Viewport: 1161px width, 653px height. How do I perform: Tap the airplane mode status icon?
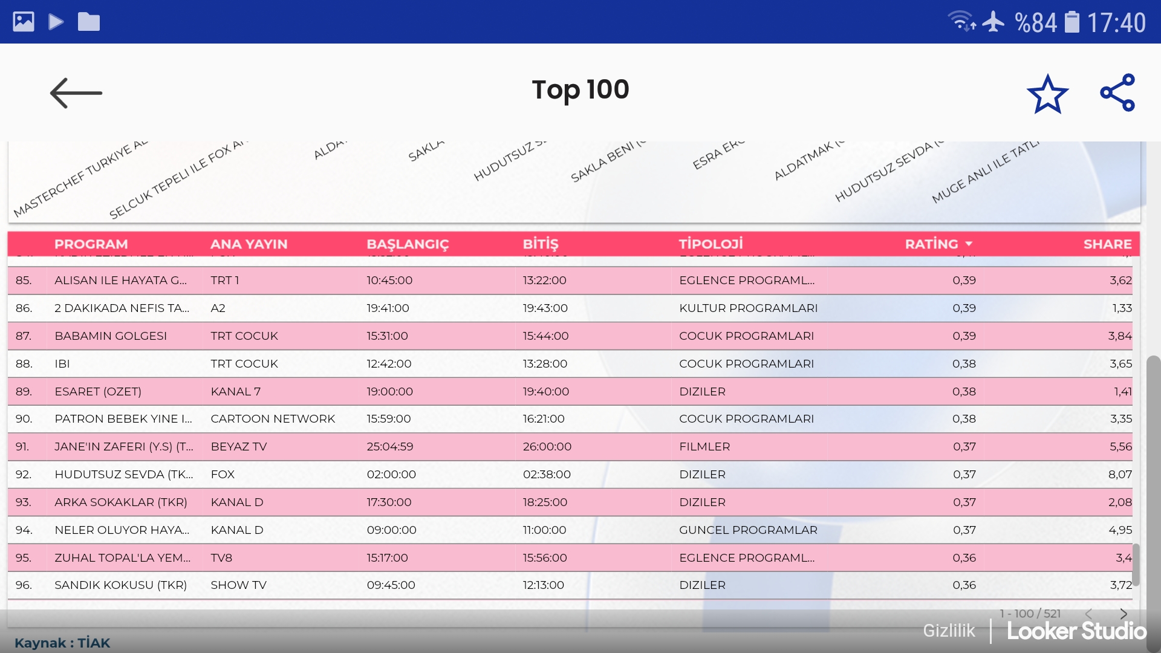point(993,22)
